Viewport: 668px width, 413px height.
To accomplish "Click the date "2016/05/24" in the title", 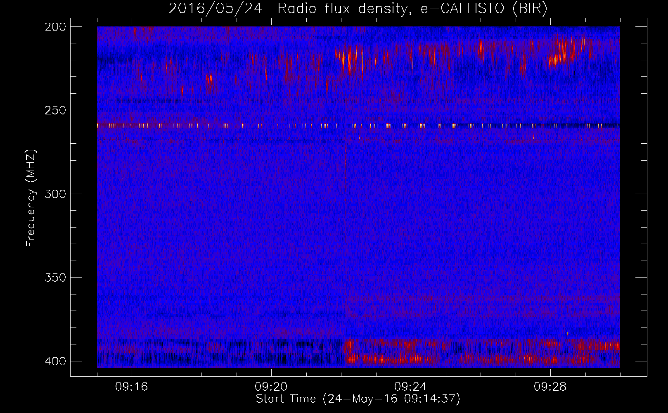I will 216,9.
